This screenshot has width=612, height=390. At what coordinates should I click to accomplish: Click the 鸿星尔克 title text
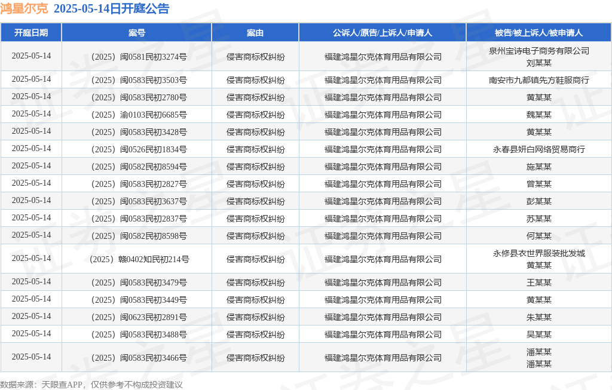pos(24,8)
